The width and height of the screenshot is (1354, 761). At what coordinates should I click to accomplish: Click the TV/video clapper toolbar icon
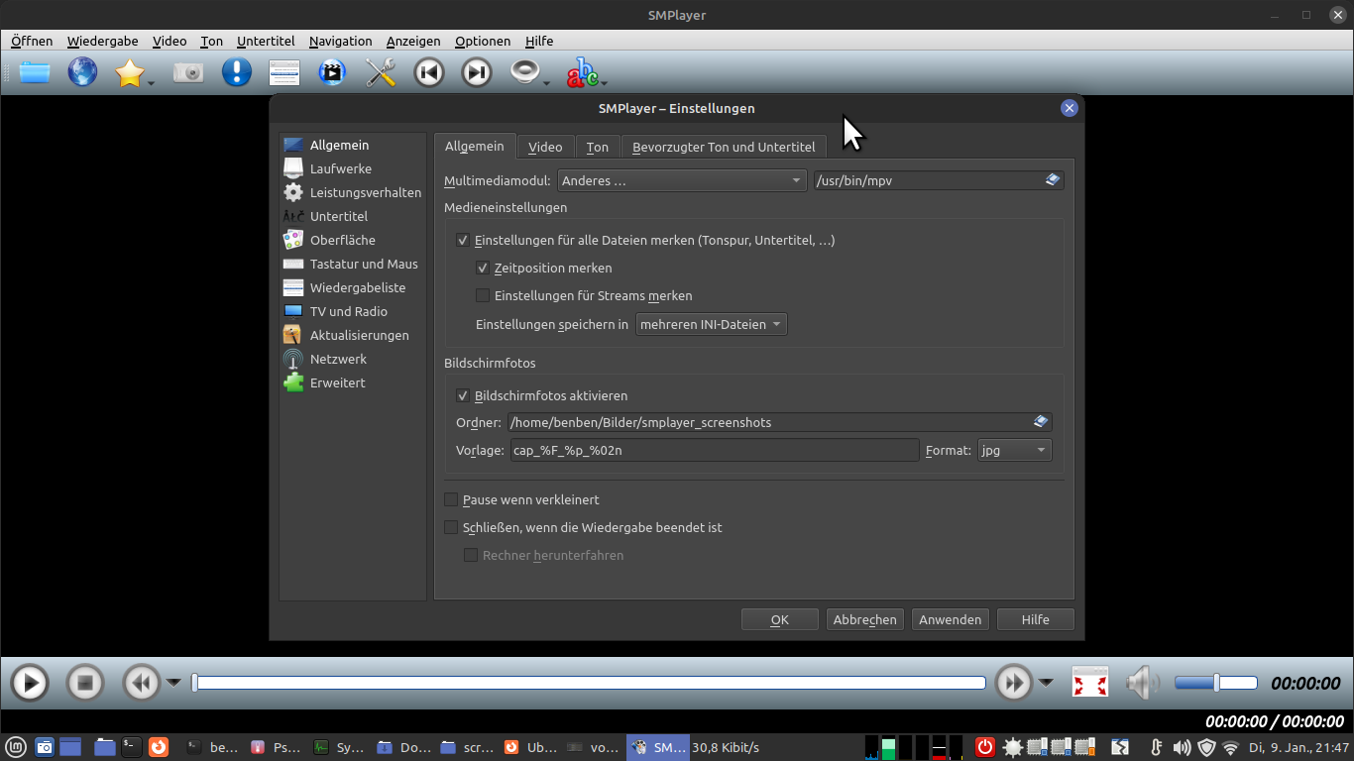click(x=333, y=72)
